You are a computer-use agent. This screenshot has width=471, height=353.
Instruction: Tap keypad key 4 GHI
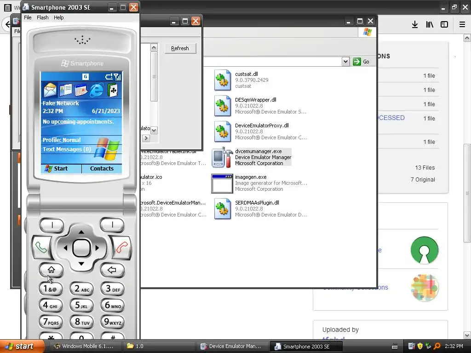[x=51, y=306]
